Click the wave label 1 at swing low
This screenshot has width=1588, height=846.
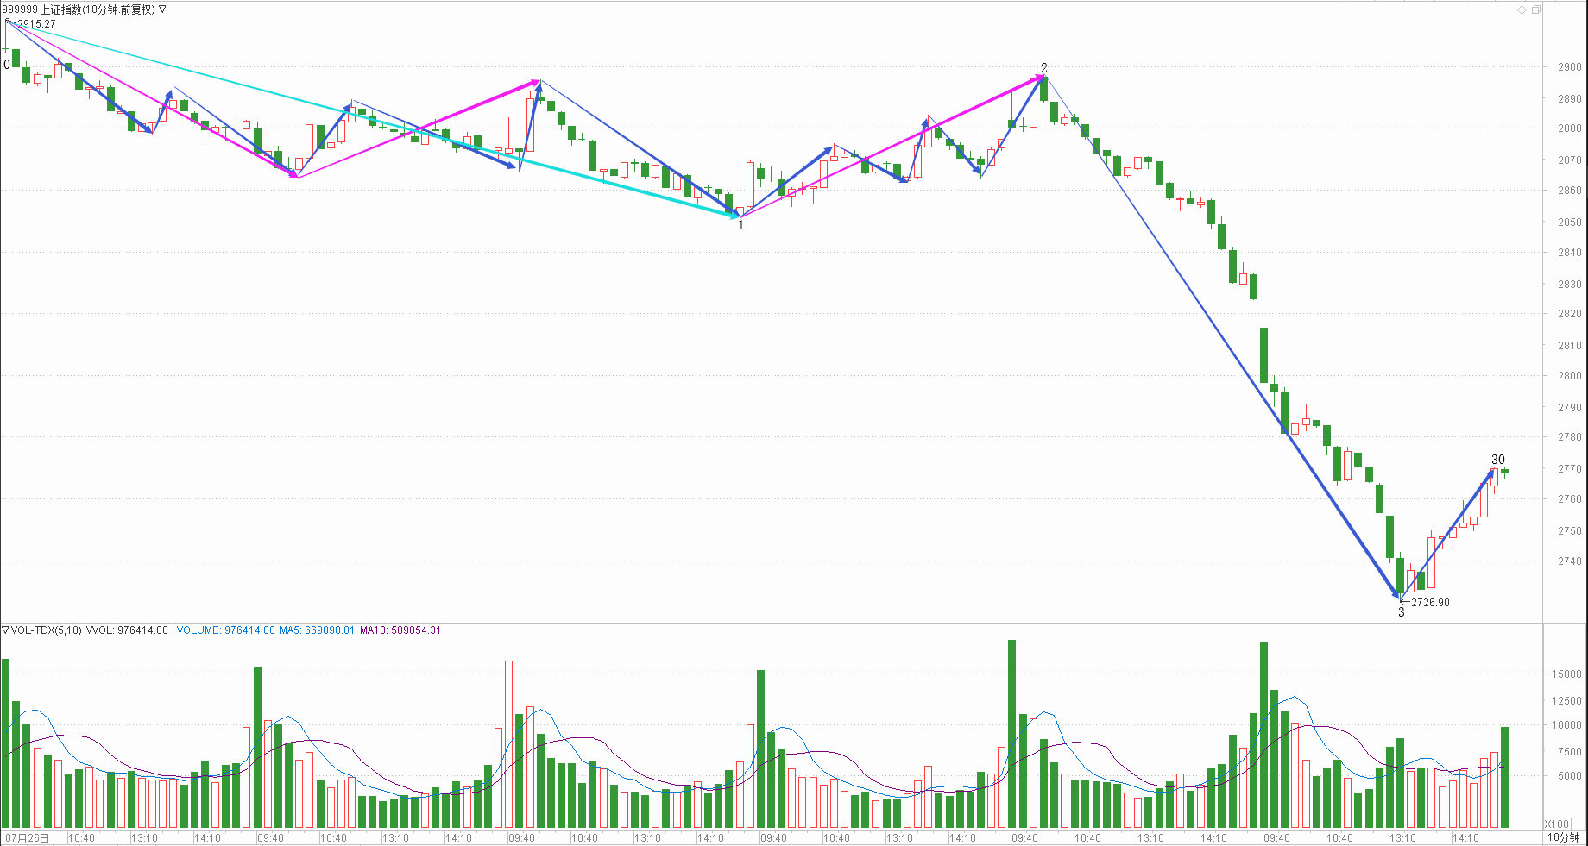740,225
